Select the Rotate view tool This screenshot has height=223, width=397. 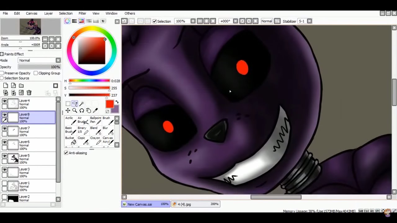(82, 111)
